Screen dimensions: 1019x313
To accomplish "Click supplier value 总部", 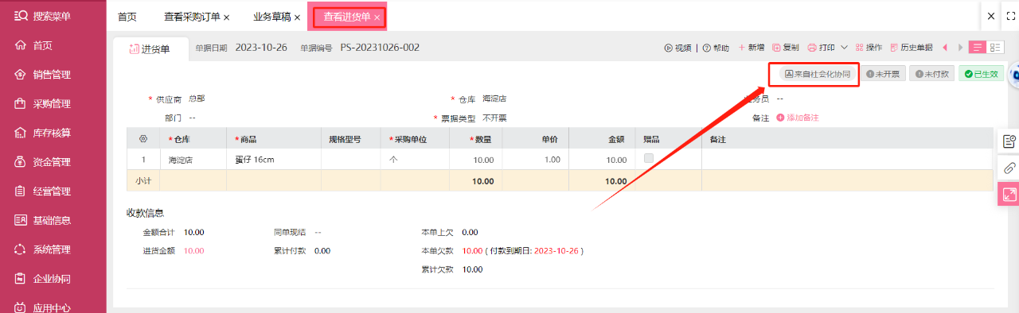I will 197,99.
